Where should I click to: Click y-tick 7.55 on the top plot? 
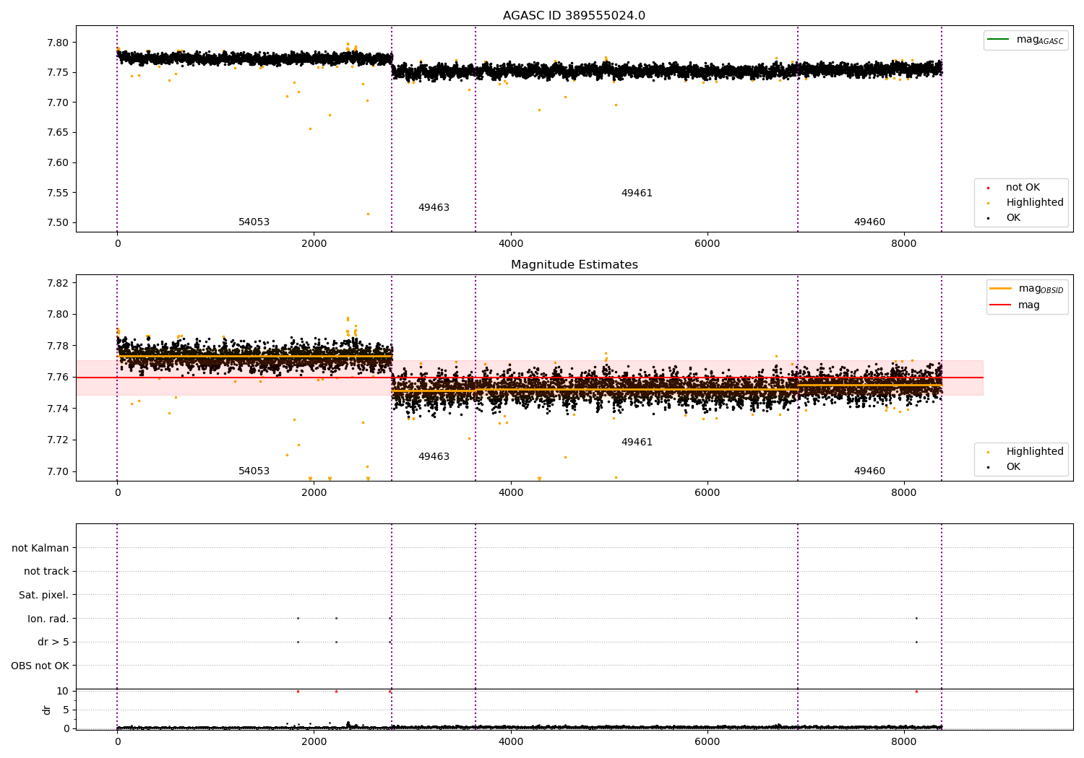coord(57,193)
